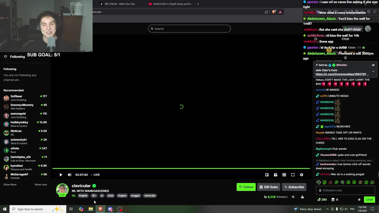Screen dimensions: 379x213
Task: Follow the clavicular channel
Action: click(246, 187)
